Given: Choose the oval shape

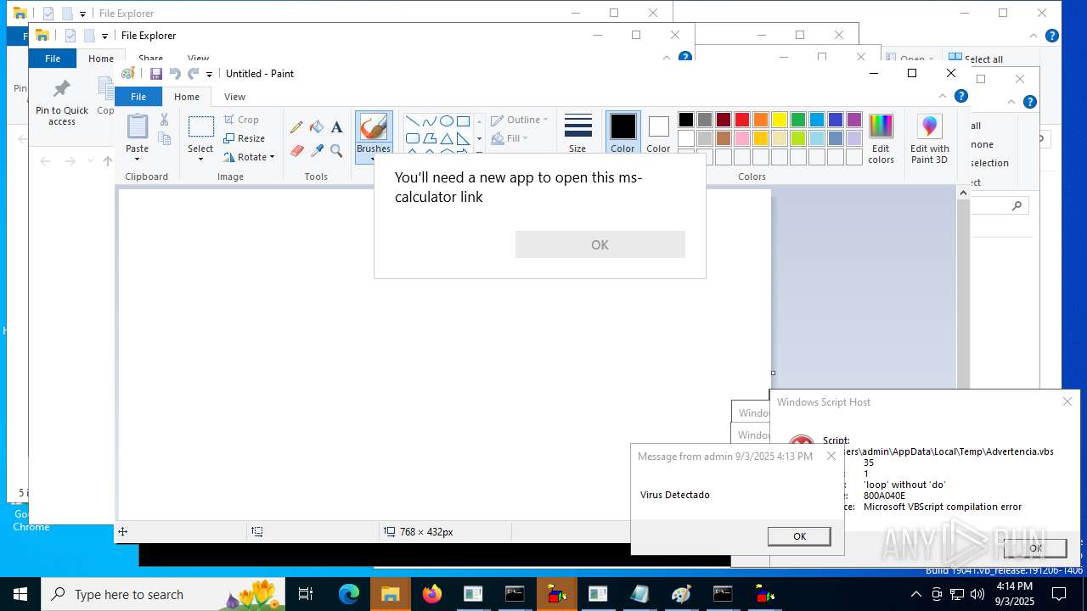Looking at the screenshot, I should click(446, 121).
